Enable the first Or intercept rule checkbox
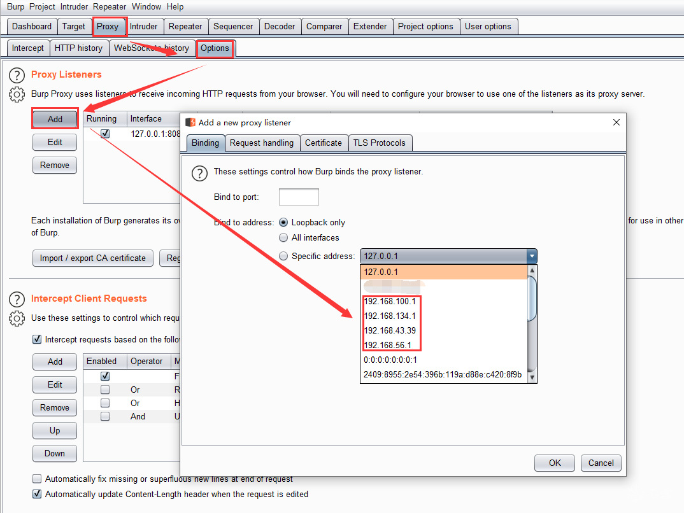This screenshot has height=513, width=684. [x=104, y=390]
